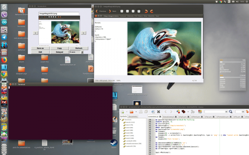249x155 pixels.
Task: Select showScreenshot [58] symbol in Geany
Action: click(x=134, y=144)
